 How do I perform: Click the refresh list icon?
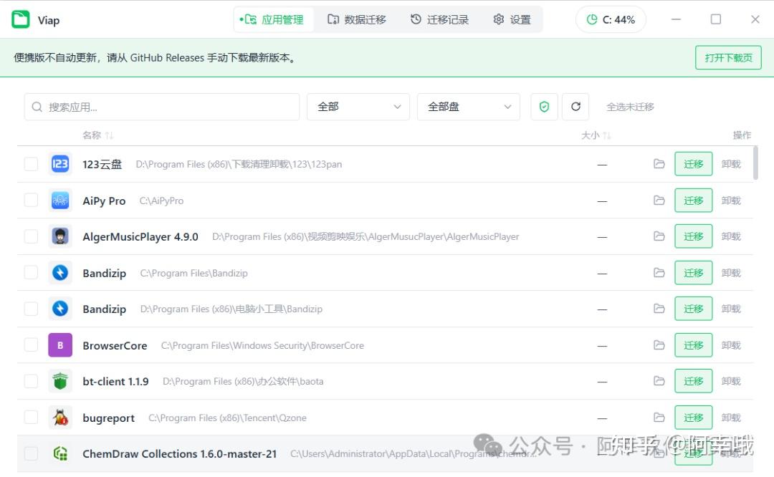pos(575,107)
